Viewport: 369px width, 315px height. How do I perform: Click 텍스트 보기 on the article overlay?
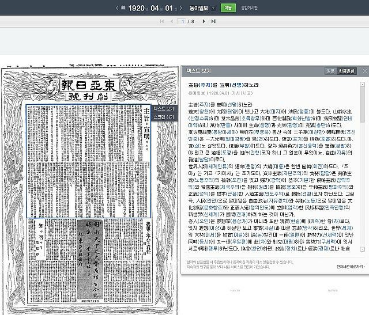click(x=164, y=108)
